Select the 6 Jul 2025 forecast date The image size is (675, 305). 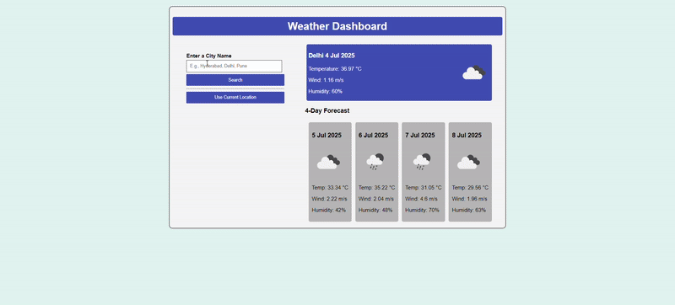(x=373, y=136)
